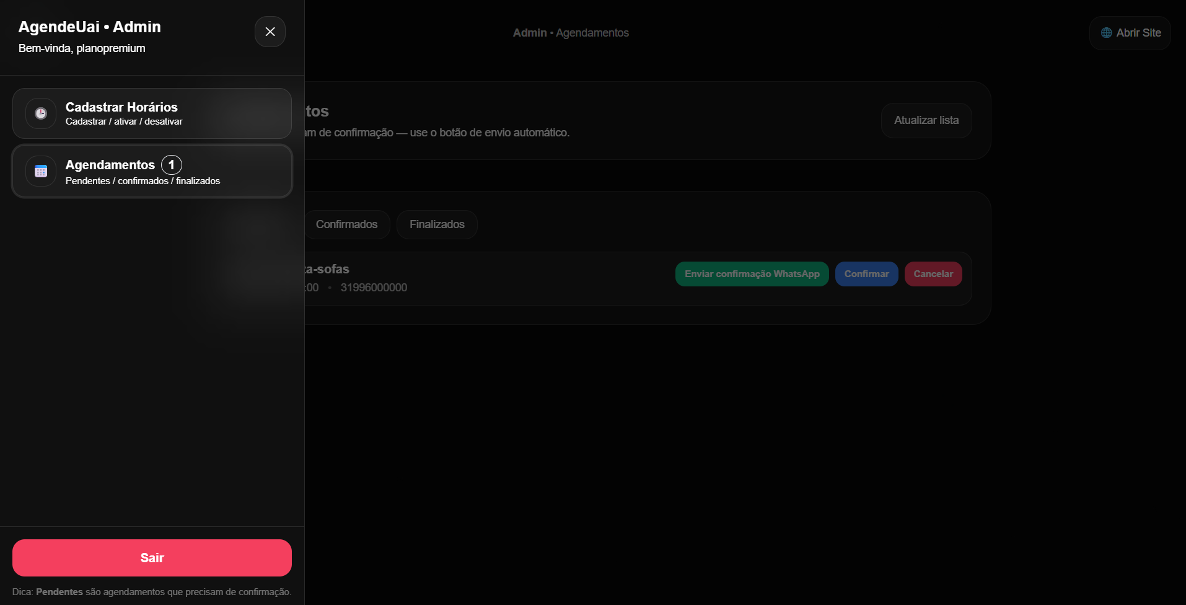Screen dimensions: 1186x605
Task: Click the calendar icon next to Agendamentos
Action: click(40, 170)
